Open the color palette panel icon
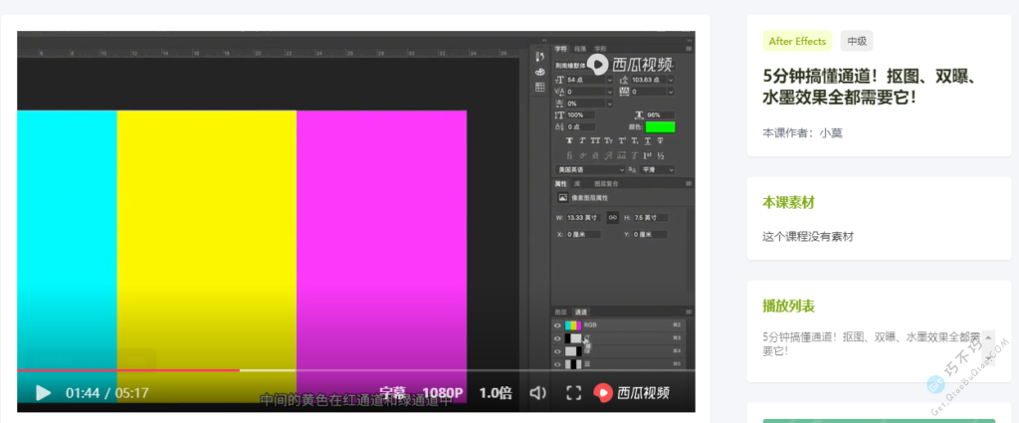Screen dimensions: 1019x423 pyautogui.click(x=539, y=72)
